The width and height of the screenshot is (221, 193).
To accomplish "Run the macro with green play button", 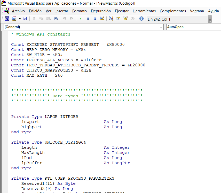I will pyautogui.click(x=80, y=19).
